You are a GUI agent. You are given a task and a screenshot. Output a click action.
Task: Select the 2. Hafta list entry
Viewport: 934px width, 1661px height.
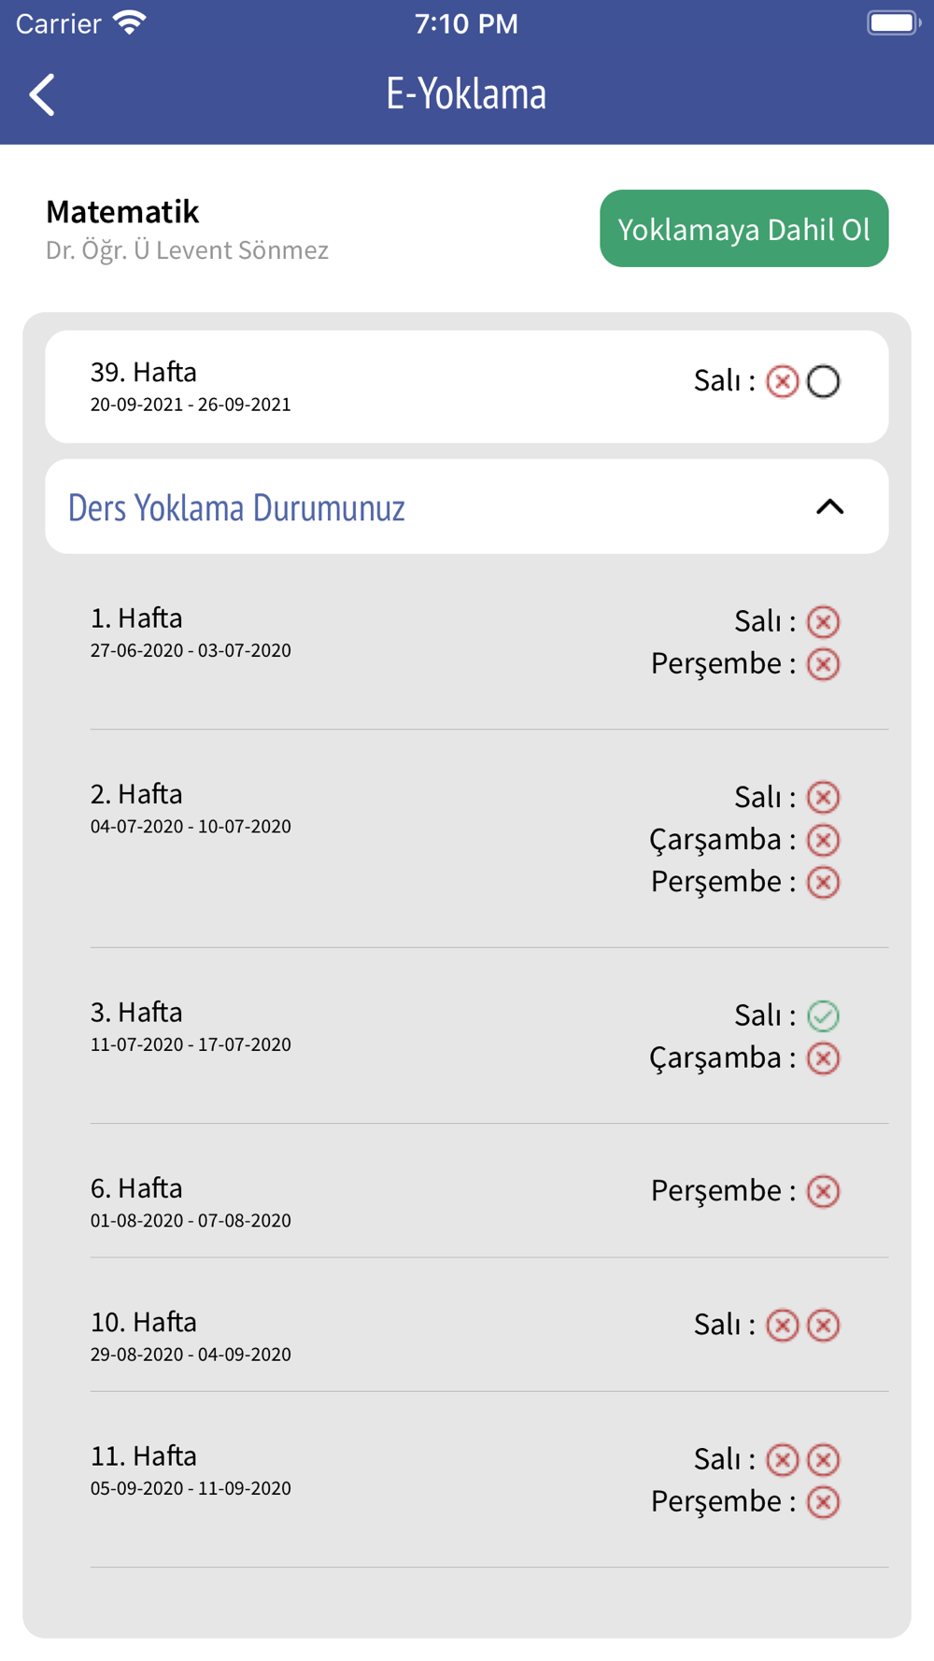(489, 839)
